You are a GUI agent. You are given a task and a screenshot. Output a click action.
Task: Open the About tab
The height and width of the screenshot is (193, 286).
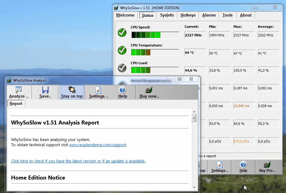pyautogui.click(x=246, y=15)
